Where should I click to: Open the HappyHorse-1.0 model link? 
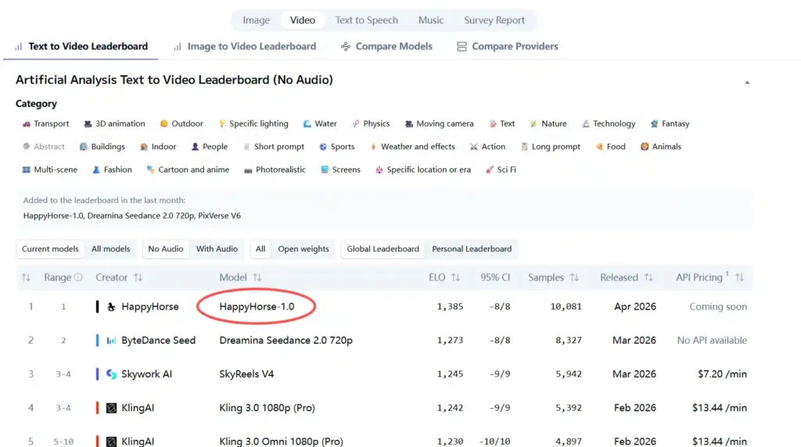pos(257,307)
